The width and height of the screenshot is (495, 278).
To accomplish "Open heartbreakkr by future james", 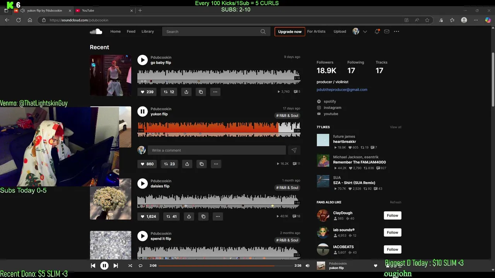I will tap(344, 142).
